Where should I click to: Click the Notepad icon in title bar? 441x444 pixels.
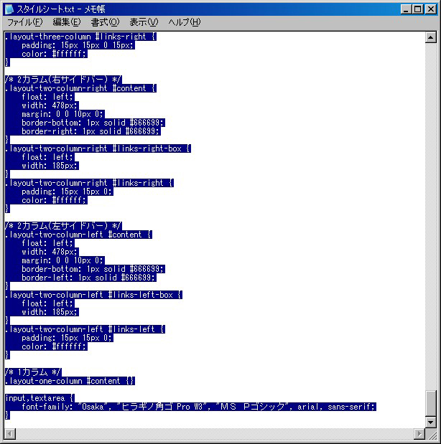coord(9,9)
